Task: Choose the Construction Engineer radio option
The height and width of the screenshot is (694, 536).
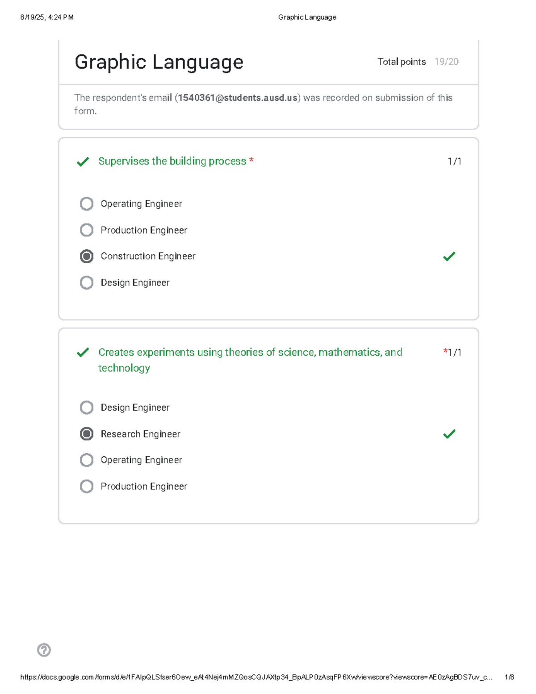Action: tap(87, 257)
